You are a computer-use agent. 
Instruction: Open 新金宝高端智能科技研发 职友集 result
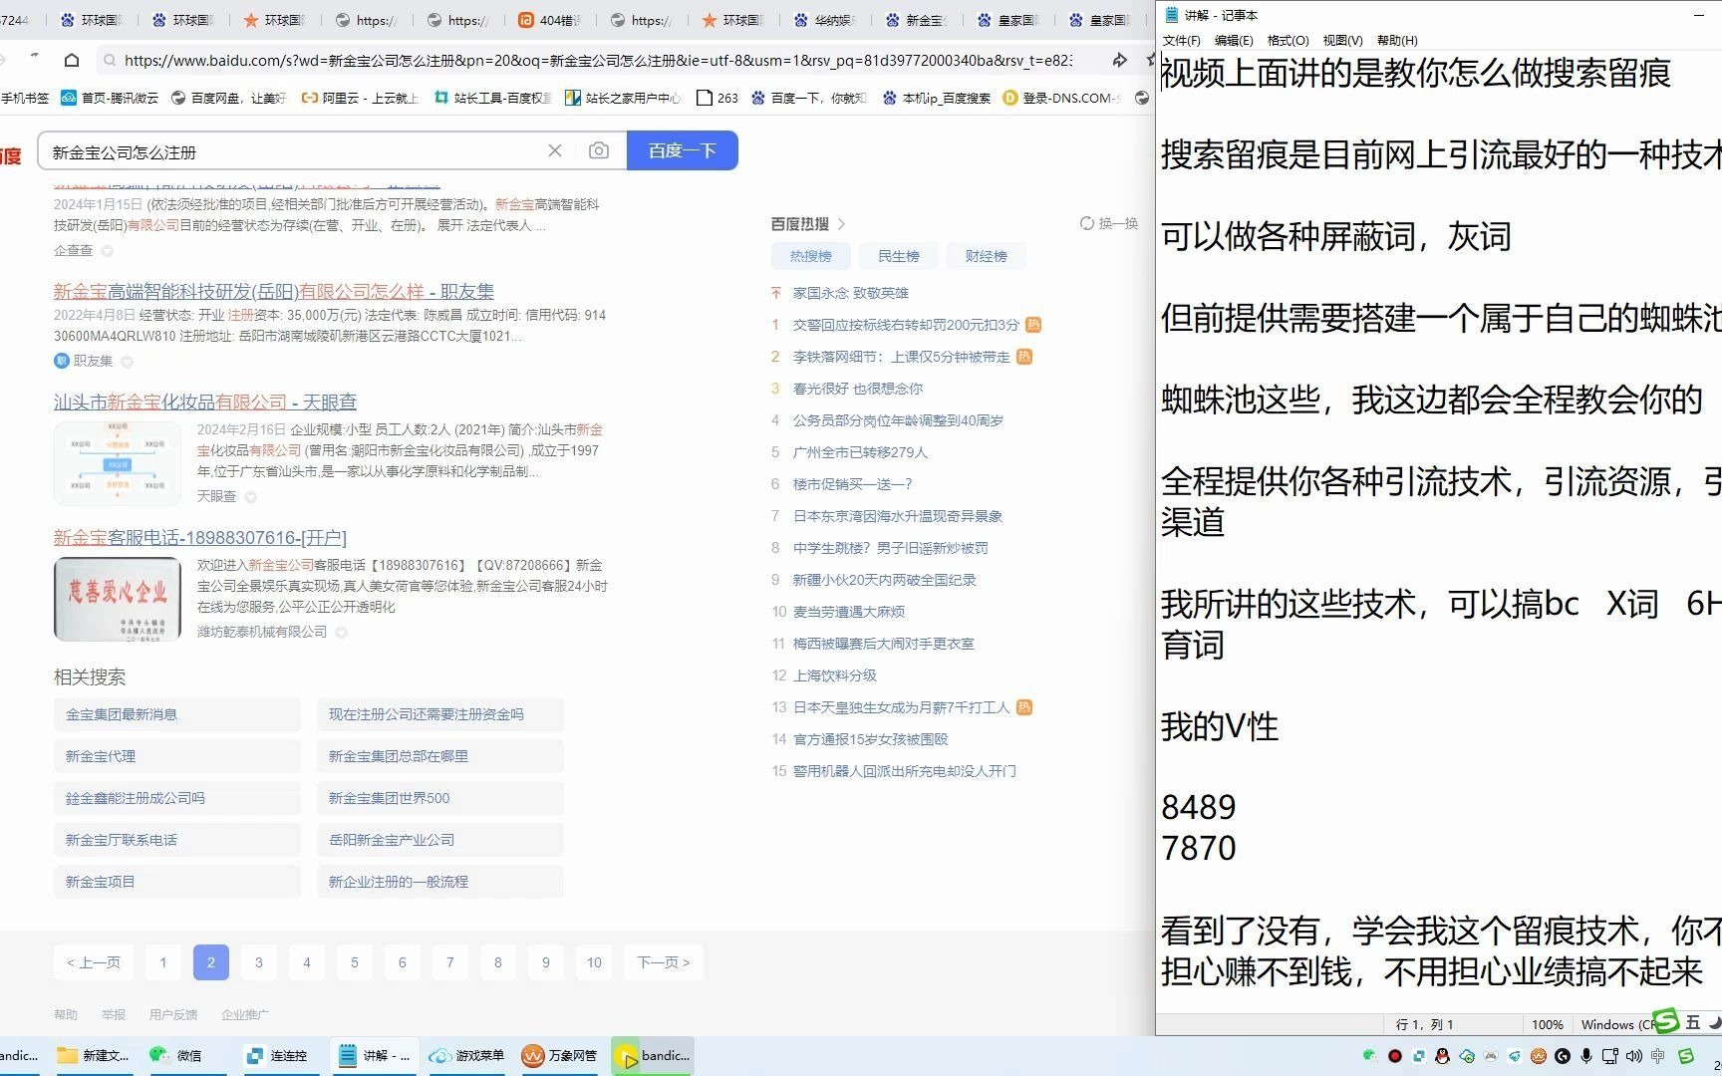coord(274,291)
